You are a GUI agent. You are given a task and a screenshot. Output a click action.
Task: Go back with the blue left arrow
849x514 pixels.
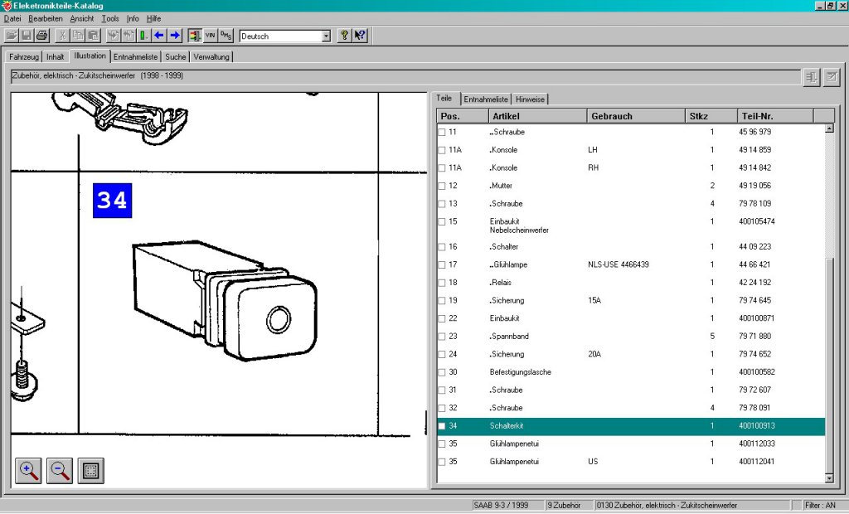158,36
